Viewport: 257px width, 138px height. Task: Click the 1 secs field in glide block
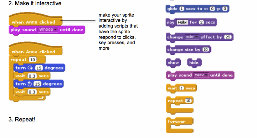[x=182, y=9]
